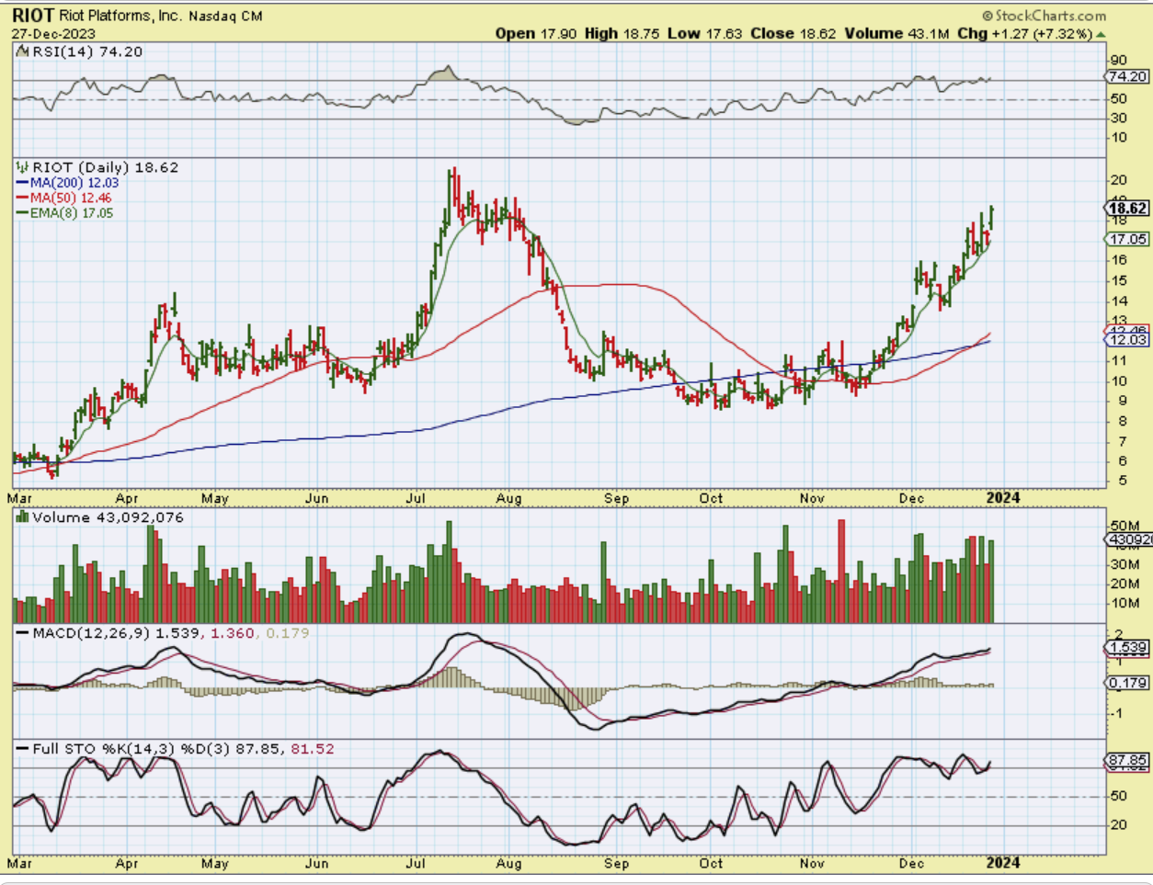
Task: Click the 50M level on the volume axis
Action: (1124, 525)
